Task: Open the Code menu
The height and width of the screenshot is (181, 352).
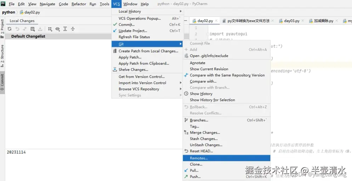Action: [63, 4]
